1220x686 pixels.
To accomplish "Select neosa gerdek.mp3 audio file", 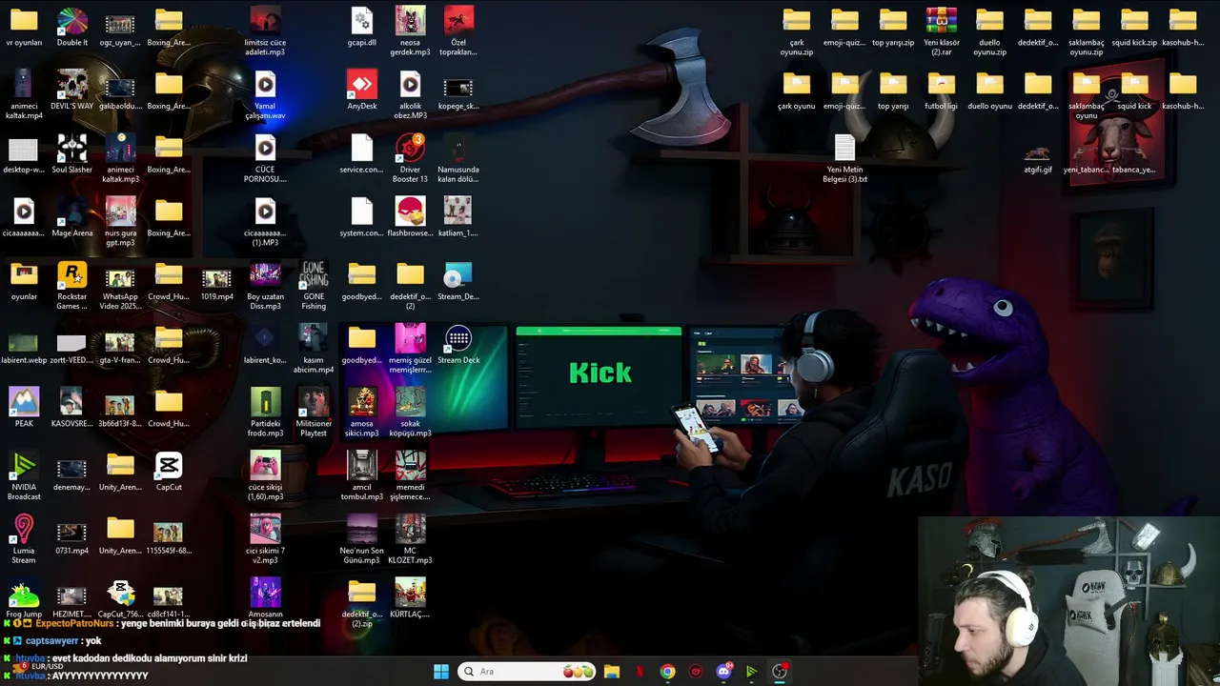I will click(x=410, y=32).
